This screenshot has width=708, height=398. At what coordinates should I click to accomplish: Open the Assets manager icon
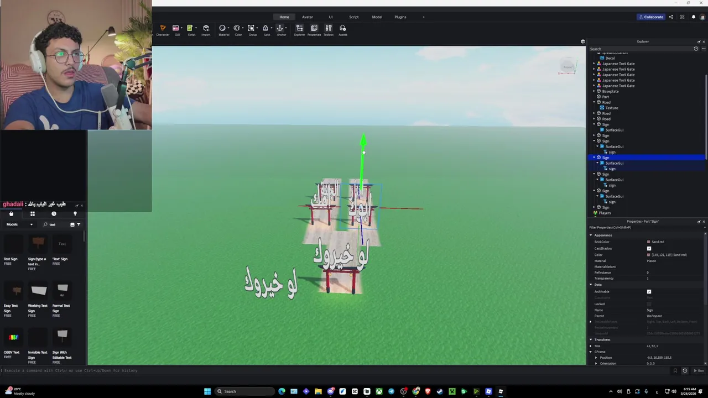tap(343, 30)
